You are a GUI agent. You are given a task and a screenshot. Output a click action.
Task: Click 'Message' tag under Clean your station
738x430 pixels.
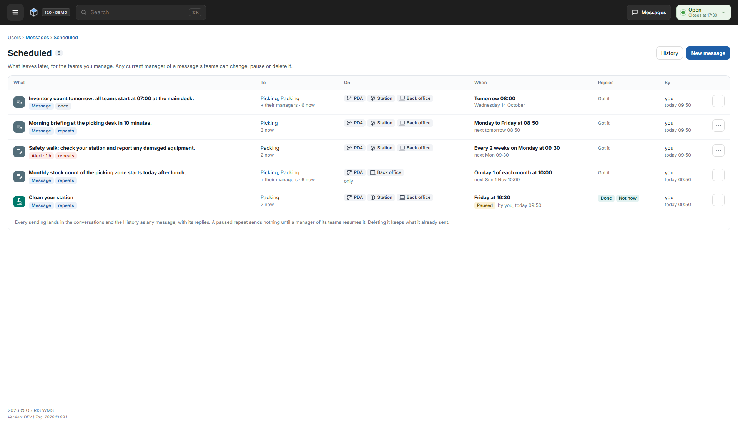coord(41,205)
